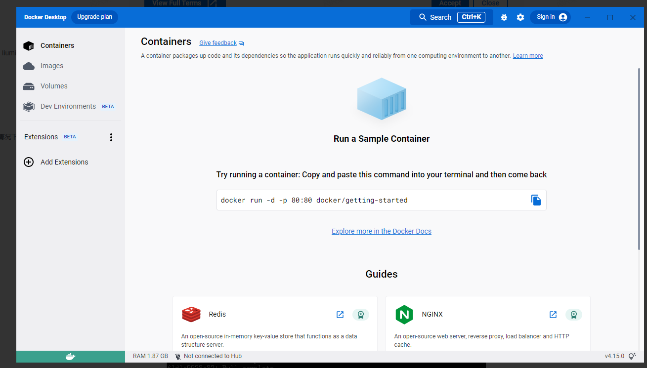Click the Not connected to Hub plug icon
647x368 pixels.
click(x=177, y=356)
